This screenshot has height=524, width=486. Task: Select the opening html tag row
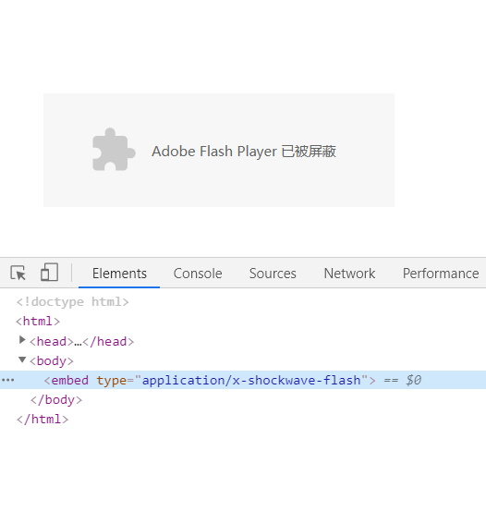(38, 322)
